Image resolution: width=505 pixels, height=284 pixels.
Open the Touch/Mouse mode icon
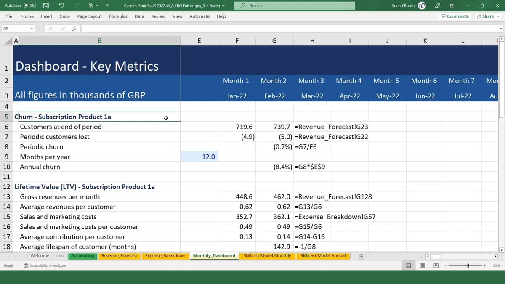[x=91, y=5]
